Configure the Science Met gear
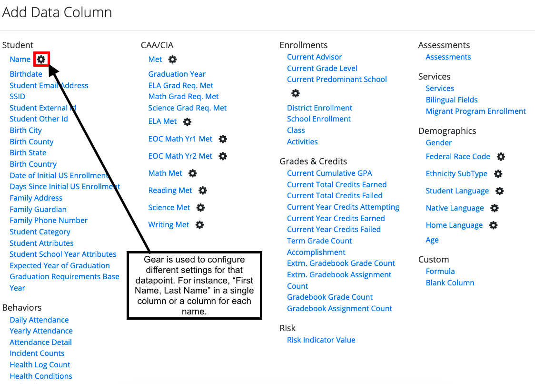Viewport: 535px width, 384px height. pyautogui.click(x=200, y=207)
